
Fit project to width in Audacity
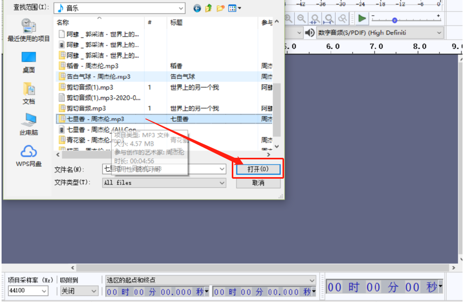coord(329,19)
